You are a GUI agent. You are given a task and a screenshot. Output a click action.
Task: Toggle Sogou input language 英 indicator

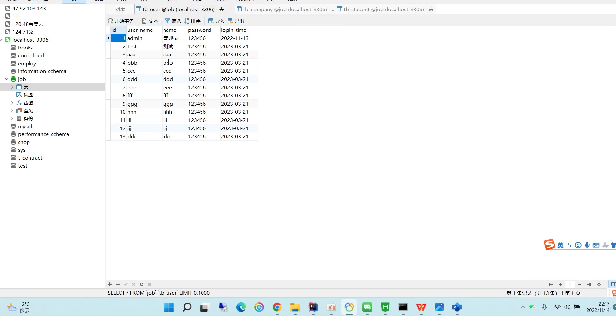point(560,245)
